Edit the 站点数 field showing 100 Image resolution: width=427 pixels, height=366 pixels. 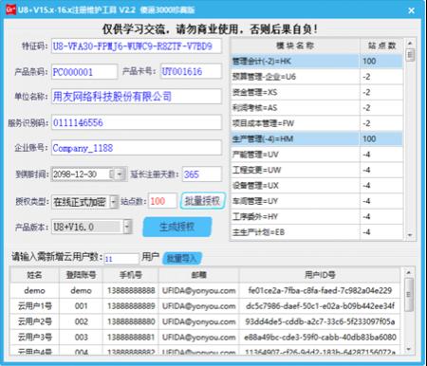point(162,201)
